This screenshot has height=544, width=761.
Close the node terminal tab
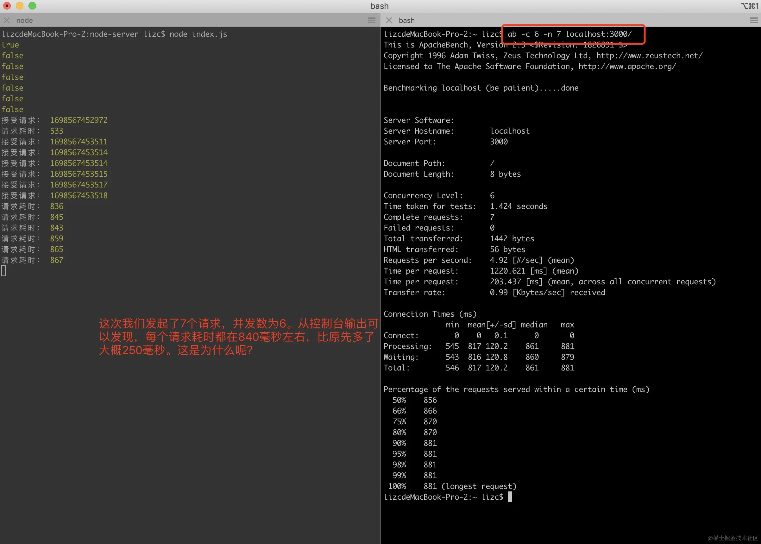pyautogui.click(x=6, y=20)
